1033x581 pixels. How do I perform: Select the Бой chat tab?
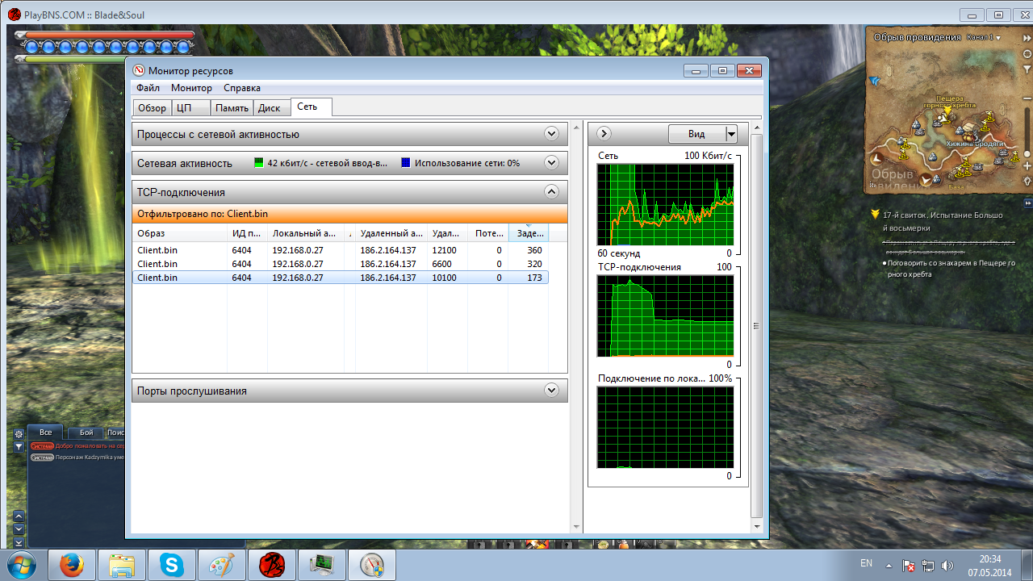coord(86,433)
